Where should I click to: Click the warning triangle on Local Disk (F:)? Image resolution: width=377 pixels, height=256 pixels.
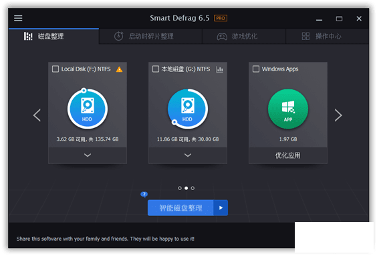click(x=119, y=69)
